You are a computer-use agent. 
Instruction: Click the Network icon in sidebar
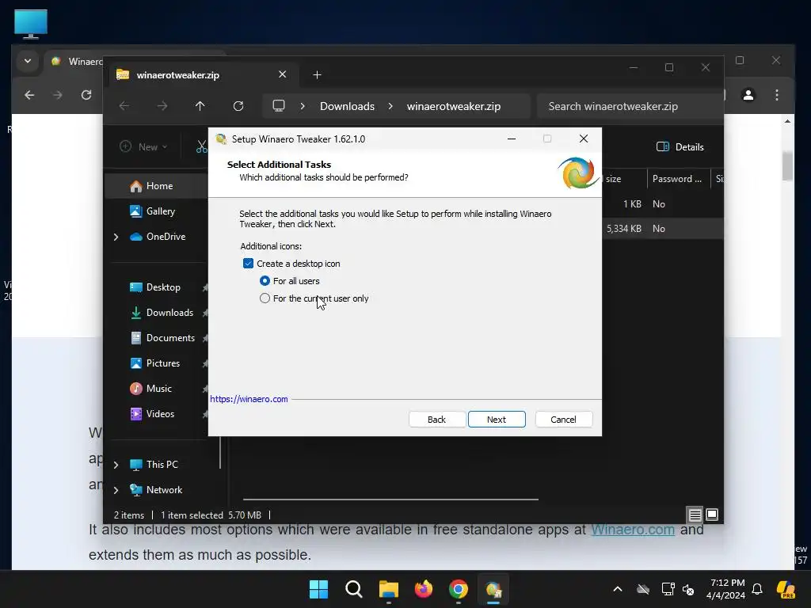pyautogui.click(x=136, y=490)
